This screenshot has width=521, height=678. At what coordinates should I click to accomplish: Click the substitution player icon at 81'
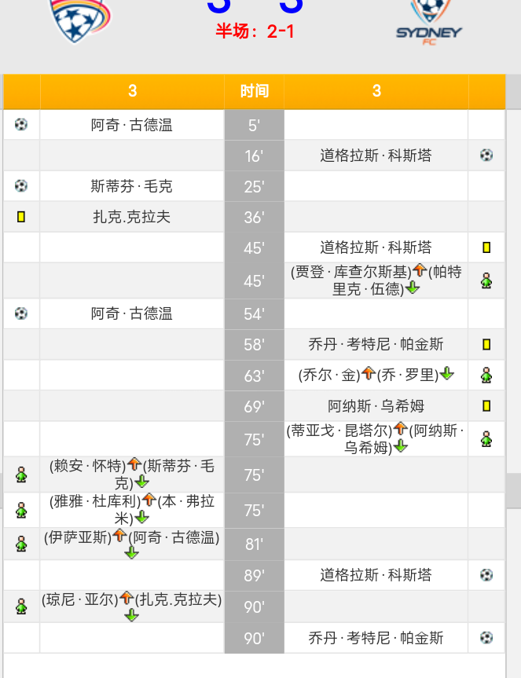[x=21, y=544]
